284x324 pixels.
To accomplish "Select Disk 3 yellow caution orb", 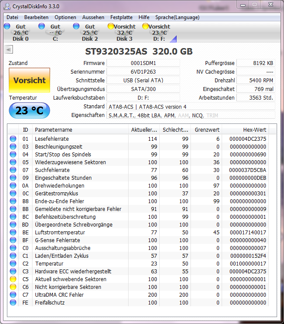I will click(111, 26).
